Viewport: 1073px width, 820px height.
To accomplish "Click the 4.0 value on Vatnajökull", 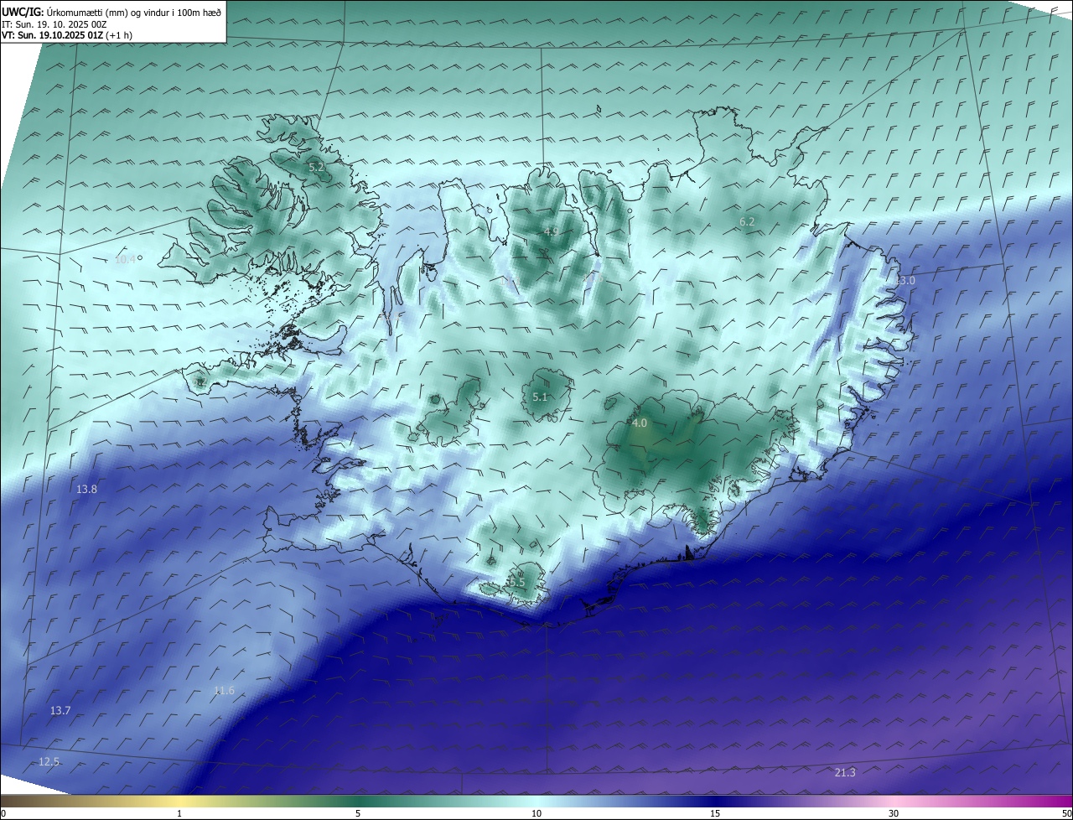I will (640, 423).
